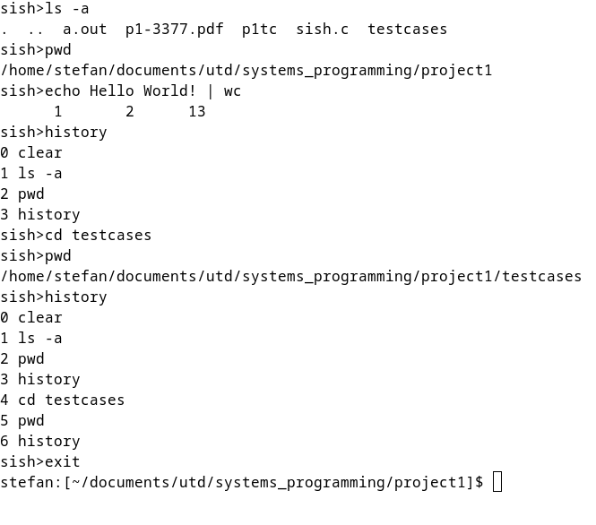Click the dollar sign of the bash prompt
Image resolution: width=596 pixels, height=525 pixels.
479,482
